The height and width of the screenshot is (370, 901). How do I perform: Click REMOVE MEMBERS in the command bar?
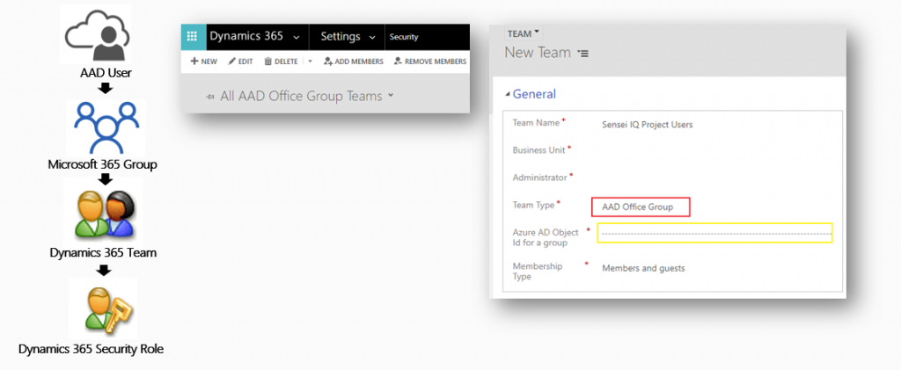pyautogui.click(x=429, y=62)
